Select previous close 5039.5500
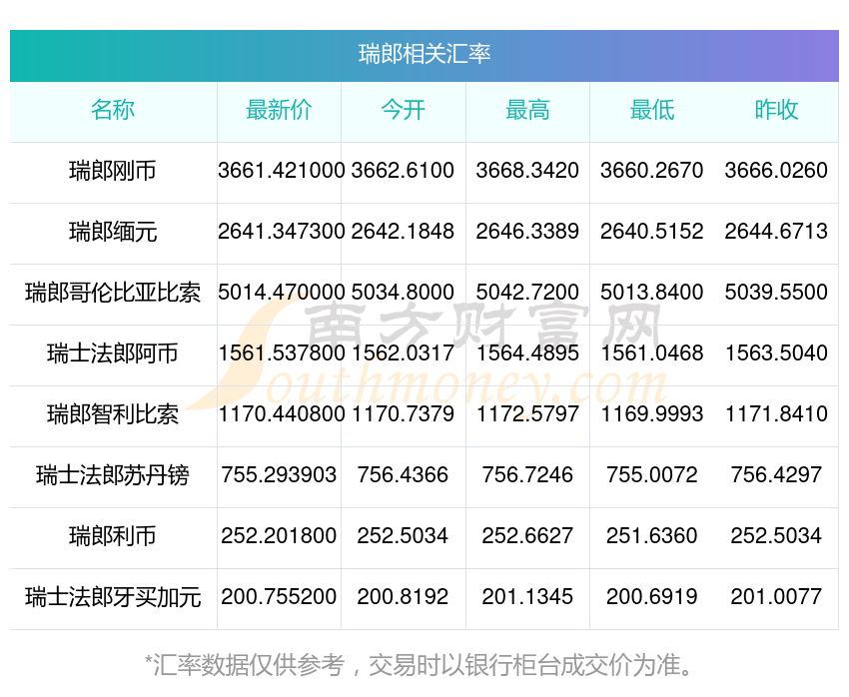 pos(776,293)
